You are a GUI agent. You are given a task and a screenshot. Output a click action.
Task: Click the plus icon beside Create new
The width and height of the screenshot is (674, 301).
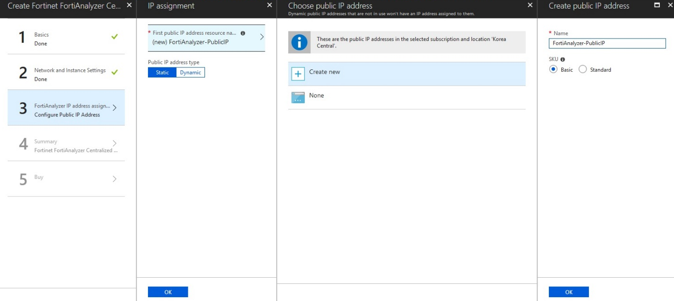coord(298,74)
